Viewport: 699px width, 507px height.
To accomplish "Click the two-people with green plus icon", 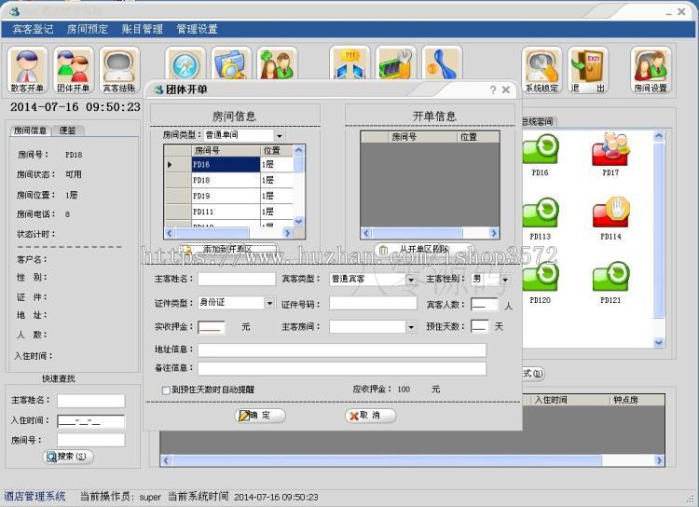I will pyautogui.click(x=278, y=63).
